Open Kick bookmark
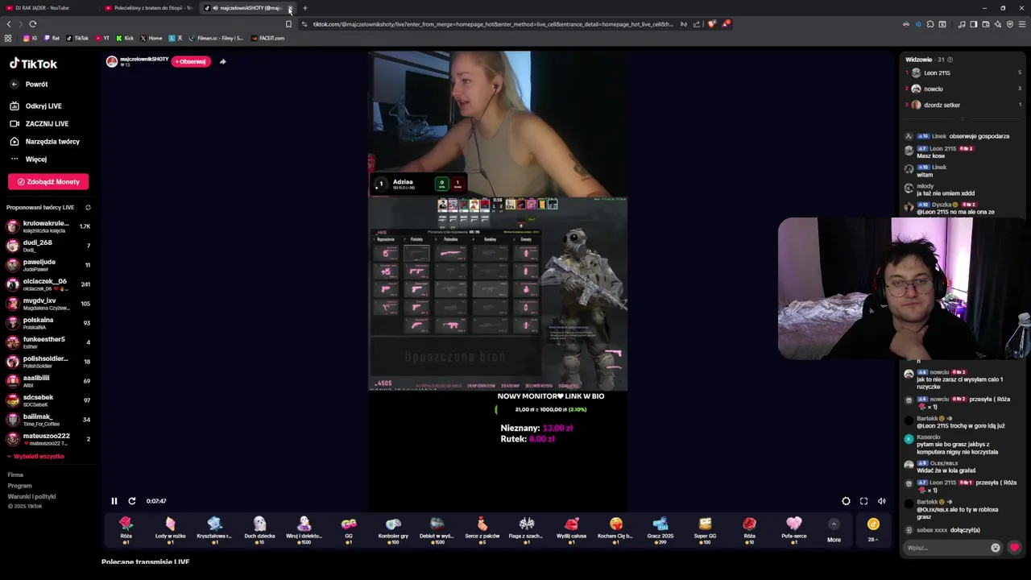1031x580 pixels. (125, 38)
